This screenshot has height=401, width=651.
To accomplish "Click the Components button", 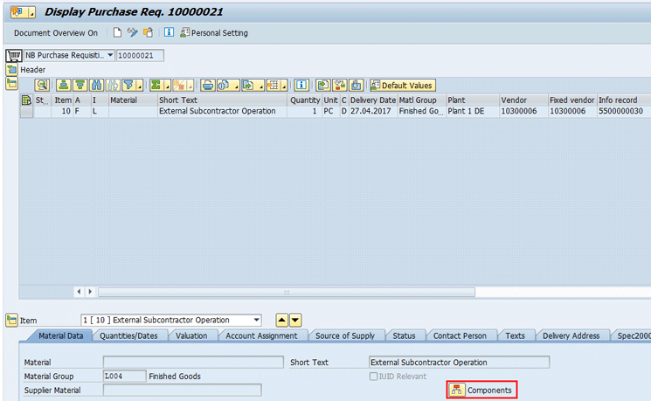I will [482, 391].
